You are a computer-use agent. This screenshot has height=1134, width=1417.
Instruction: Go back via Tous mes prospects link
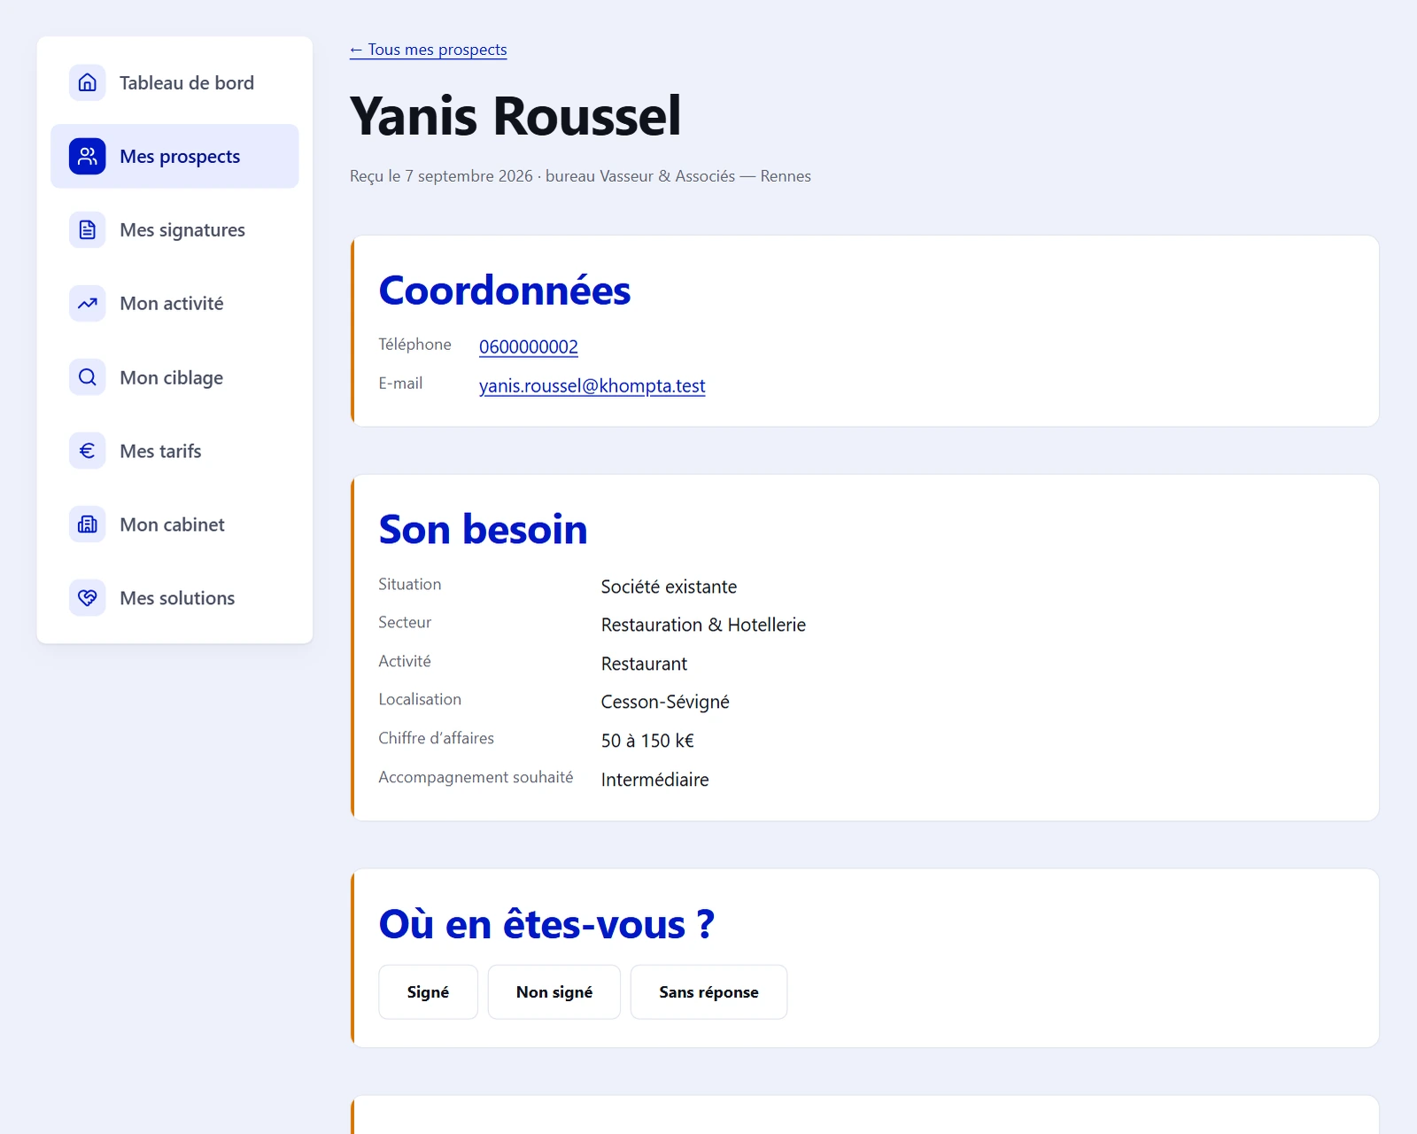tap(429, 50)
